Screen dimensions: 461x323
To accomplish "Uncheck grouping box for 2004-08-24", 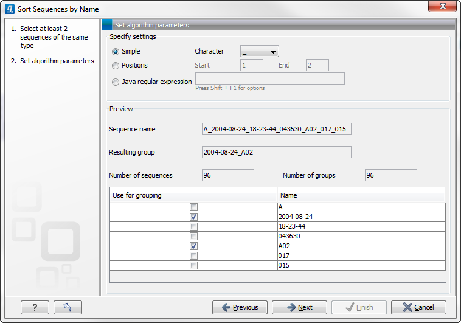I will pyautogui.click(x=193, y=217).
